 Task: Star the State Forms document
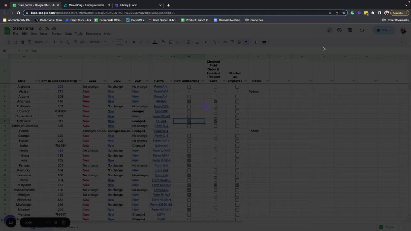40,28
